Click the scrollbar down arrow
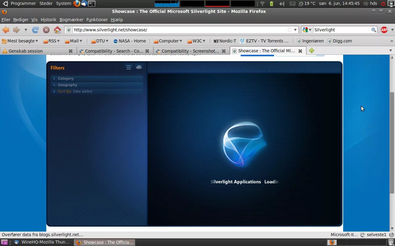 [392, 229]
